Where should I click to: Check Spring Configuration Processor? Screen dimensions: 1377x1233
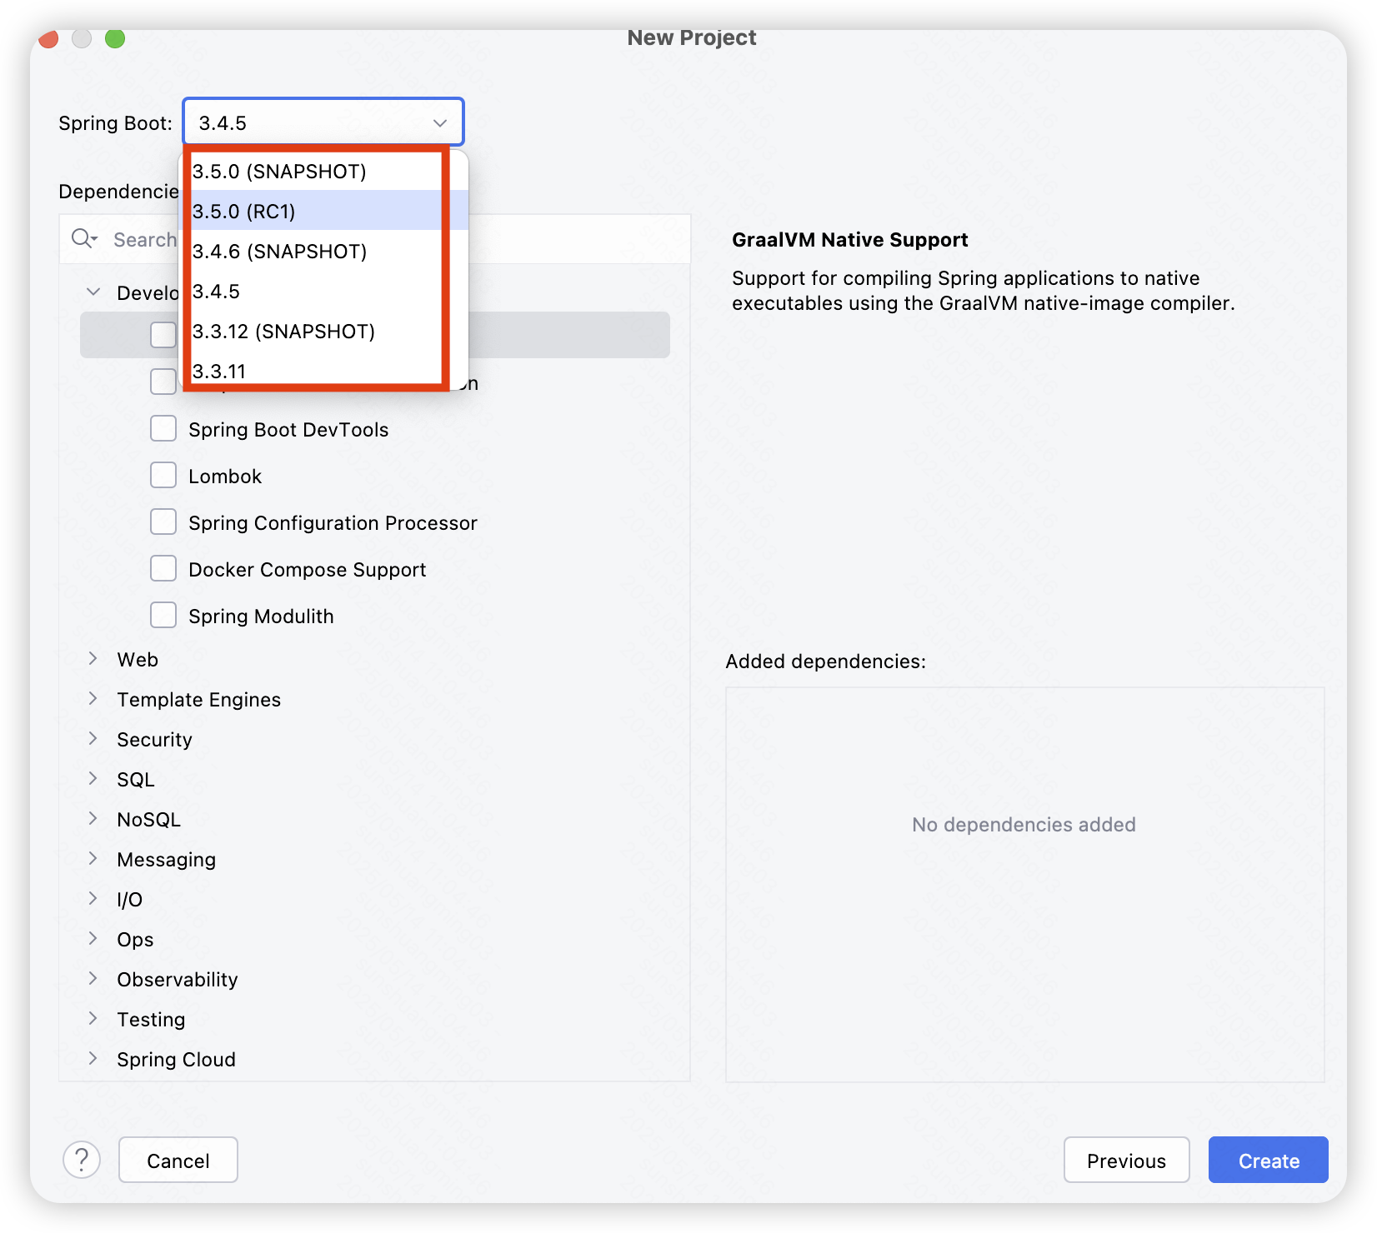[163, 522]
